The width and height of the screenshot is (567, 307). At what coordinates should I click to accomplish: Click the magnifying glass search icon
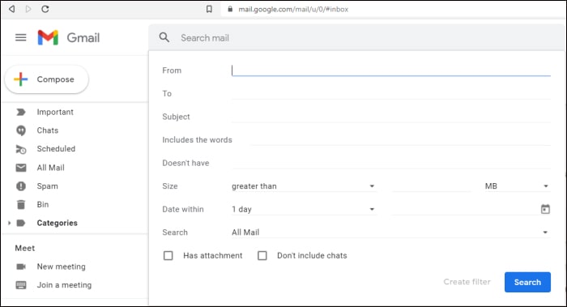tap(164, 37)
